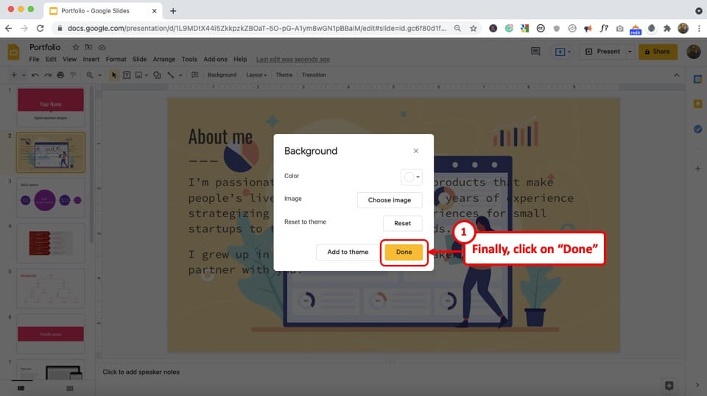This screenshot has width=707, height=396.
Task: Open the Add-ons menu
Action: tap(215, 59)
